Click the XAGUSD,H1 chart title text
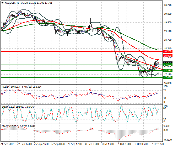Image resolution: width=173 pixels, height=147 pixels. [12, 3]
